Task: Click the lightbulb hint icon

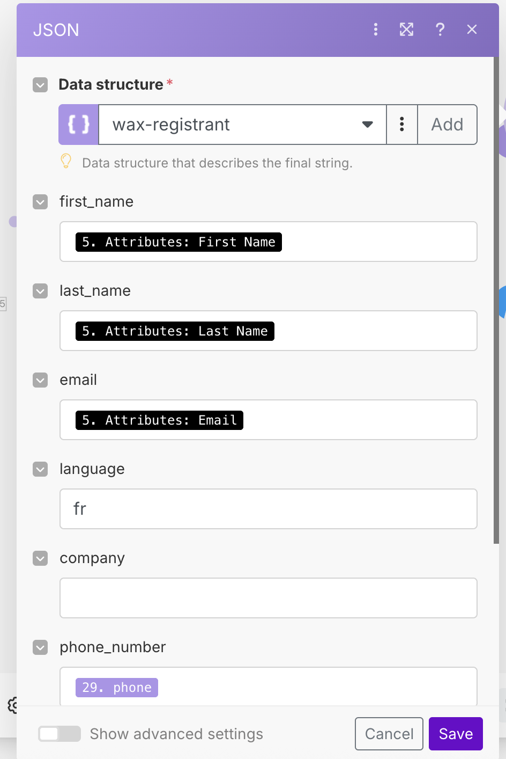Action: (x=66, y=161)
